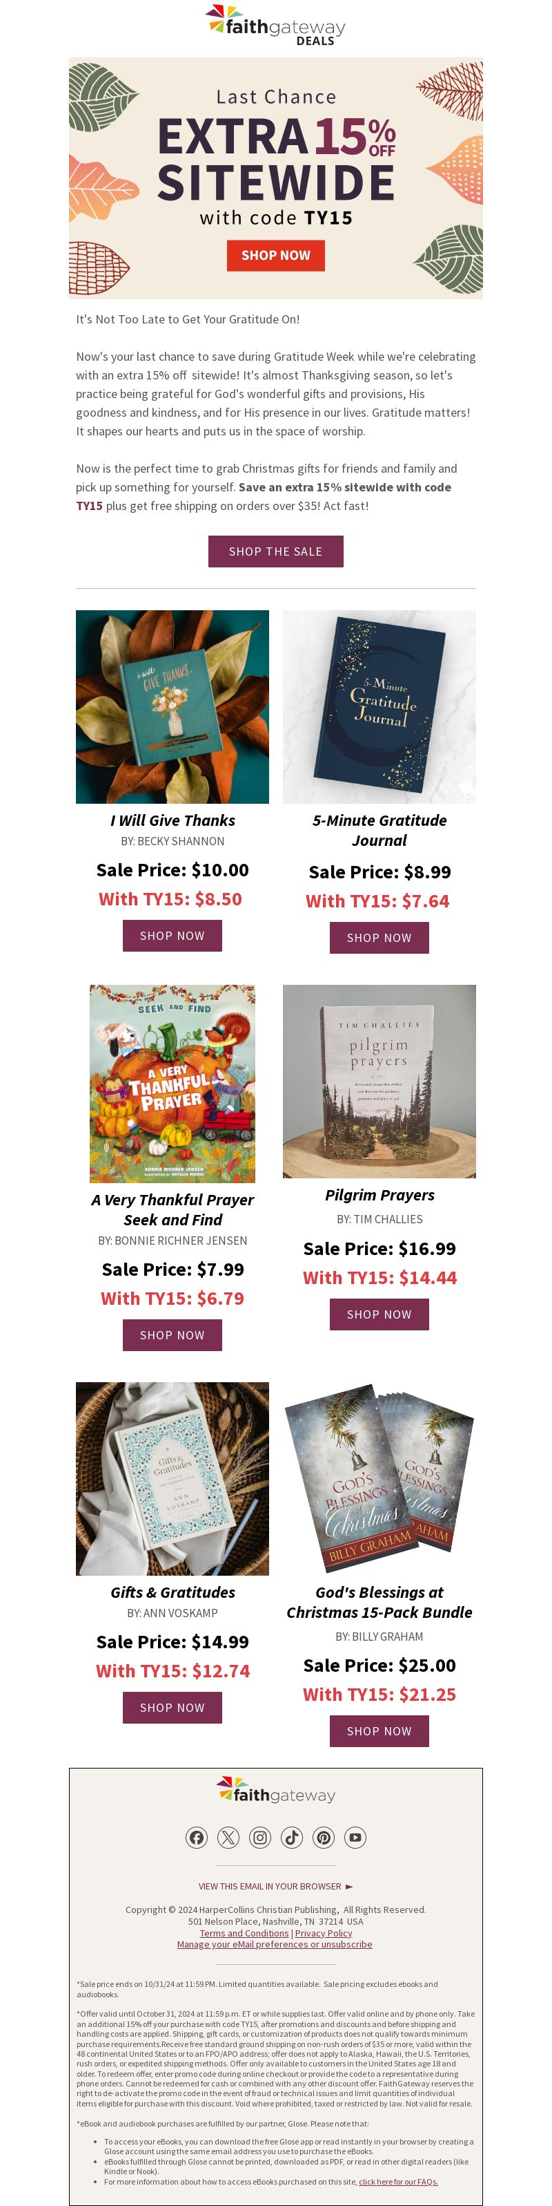Click the FaithGateway Deals header logo

pyautogui.click(x=276, y=24)
